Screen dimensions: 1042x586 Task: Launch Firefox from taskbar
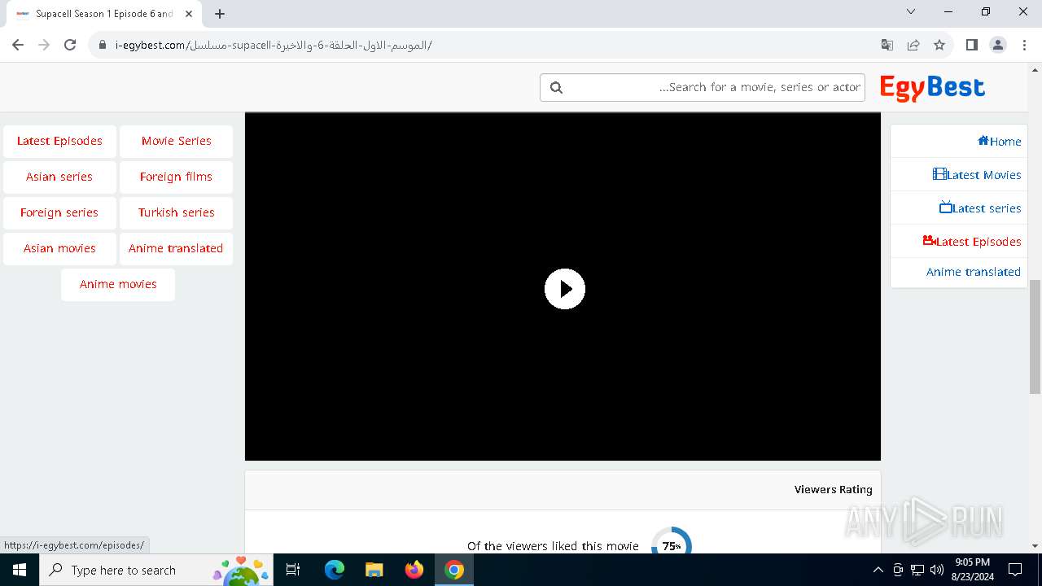tap(414, 570)
